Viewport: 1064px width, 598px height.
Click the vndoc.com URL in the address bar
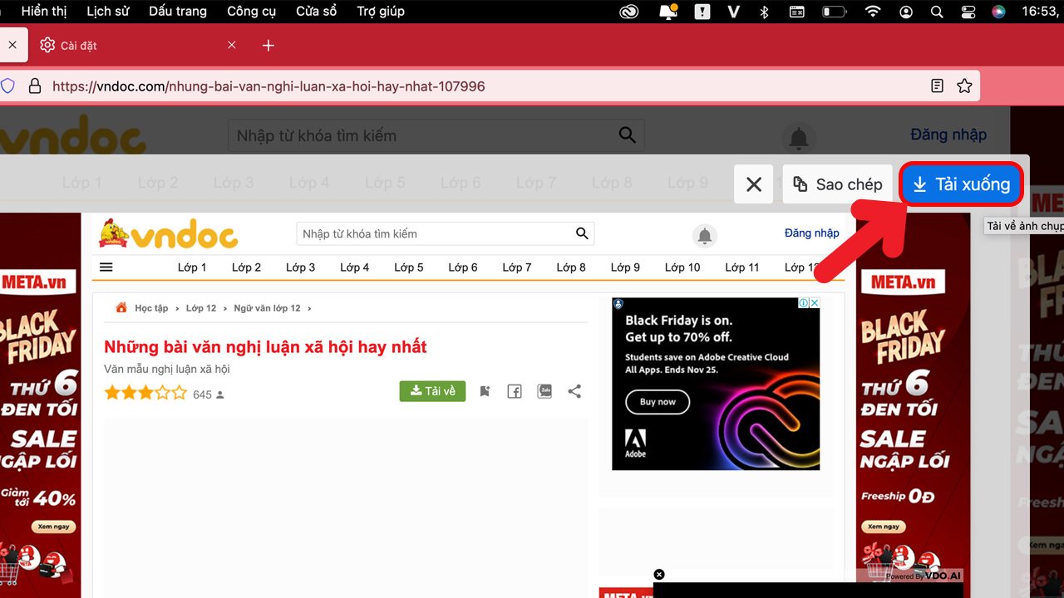click(268, 86)
